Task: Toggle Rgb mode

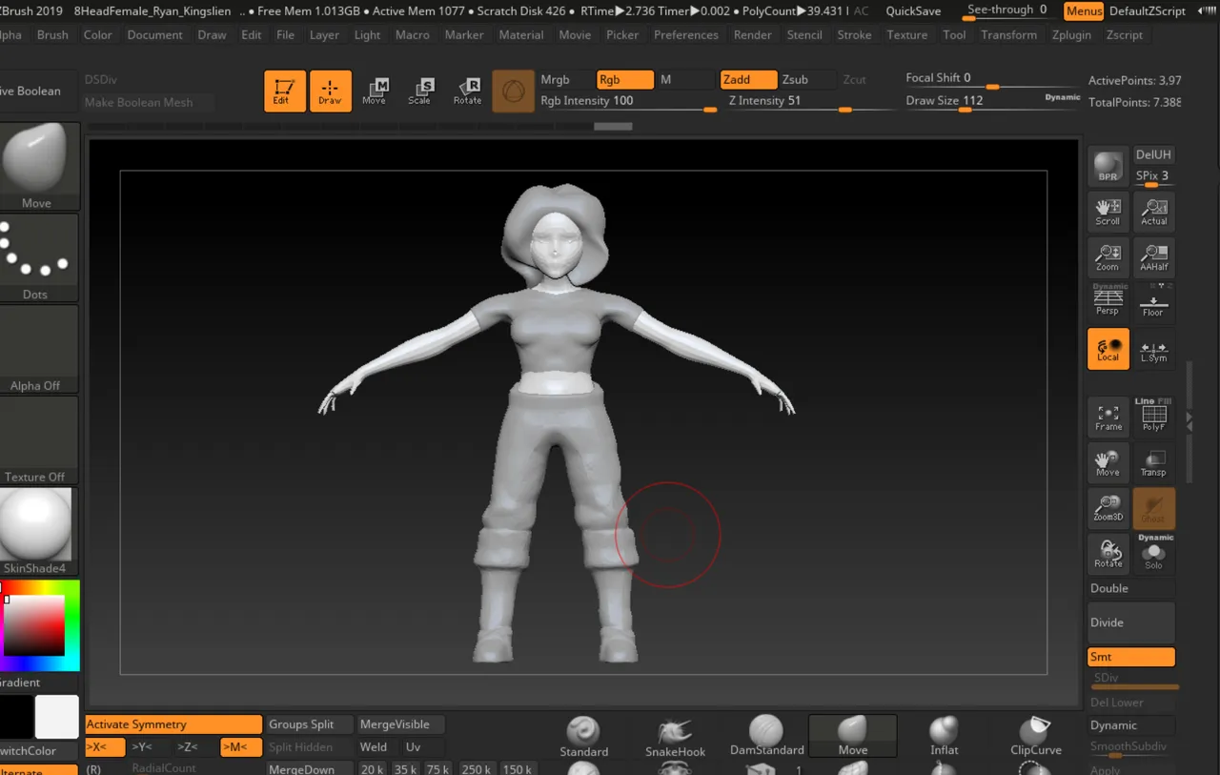Action: pyautogui.click(x=625, y=80)
